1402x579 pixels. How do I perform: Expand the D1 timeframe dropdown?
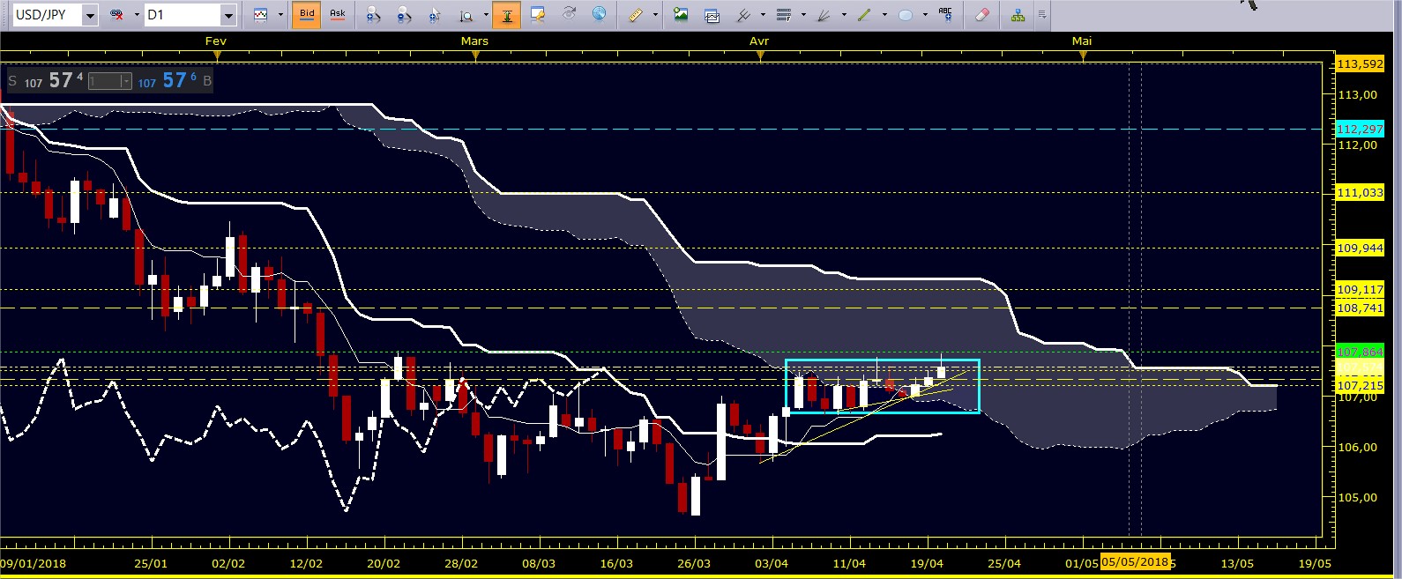tap(227, 15)
